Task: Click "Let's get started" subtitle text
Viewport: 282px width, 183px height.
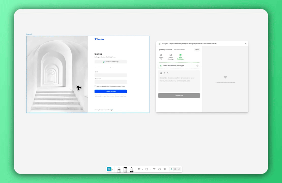Action: coord(105,57)
